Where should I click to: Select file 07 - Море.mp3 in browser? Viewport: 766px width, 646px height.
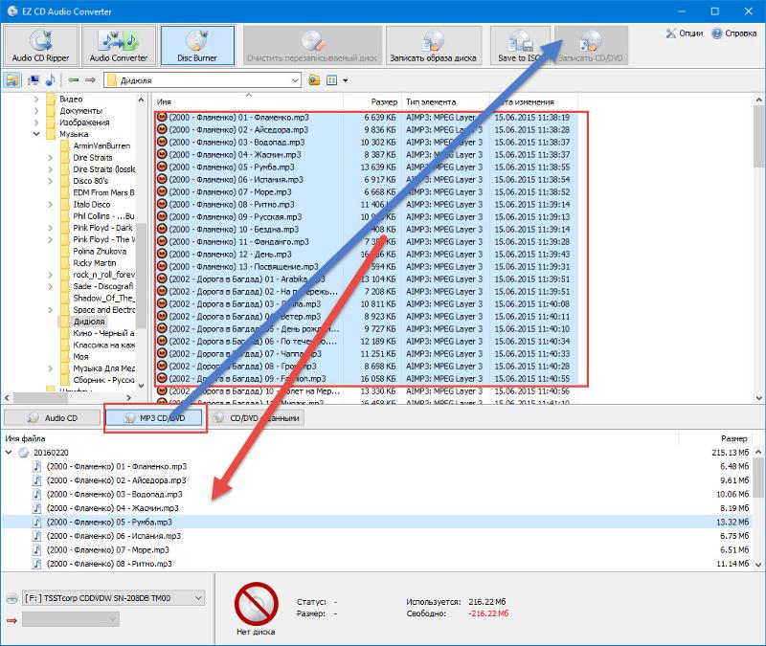230,192
